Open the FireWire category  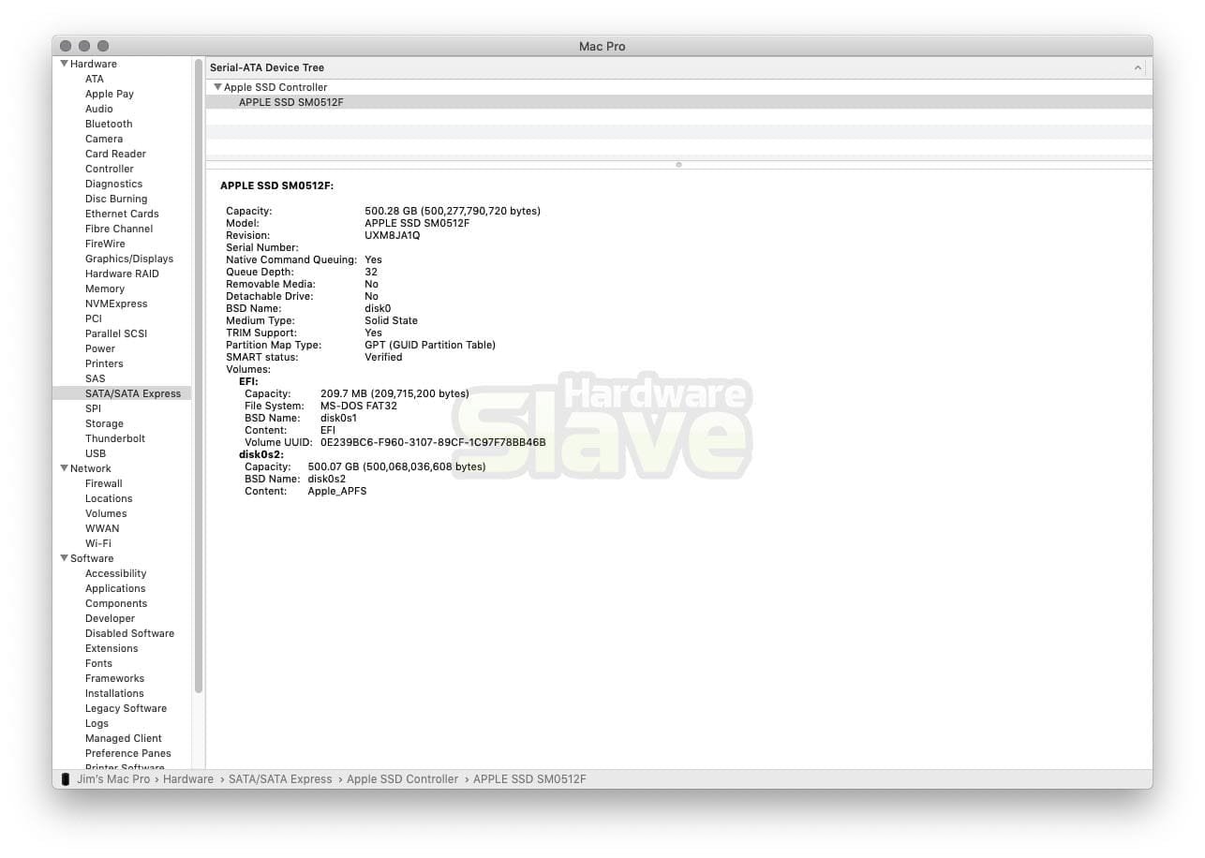pyautogui.click(x=105, y=244)
